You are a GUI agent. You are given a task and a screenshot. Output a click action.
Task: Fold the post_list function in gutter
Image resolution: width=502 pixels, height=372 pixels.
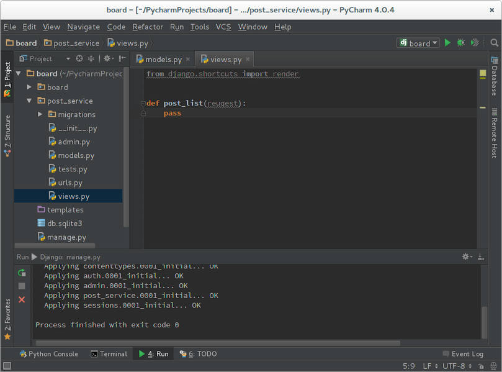coord(143,104)
